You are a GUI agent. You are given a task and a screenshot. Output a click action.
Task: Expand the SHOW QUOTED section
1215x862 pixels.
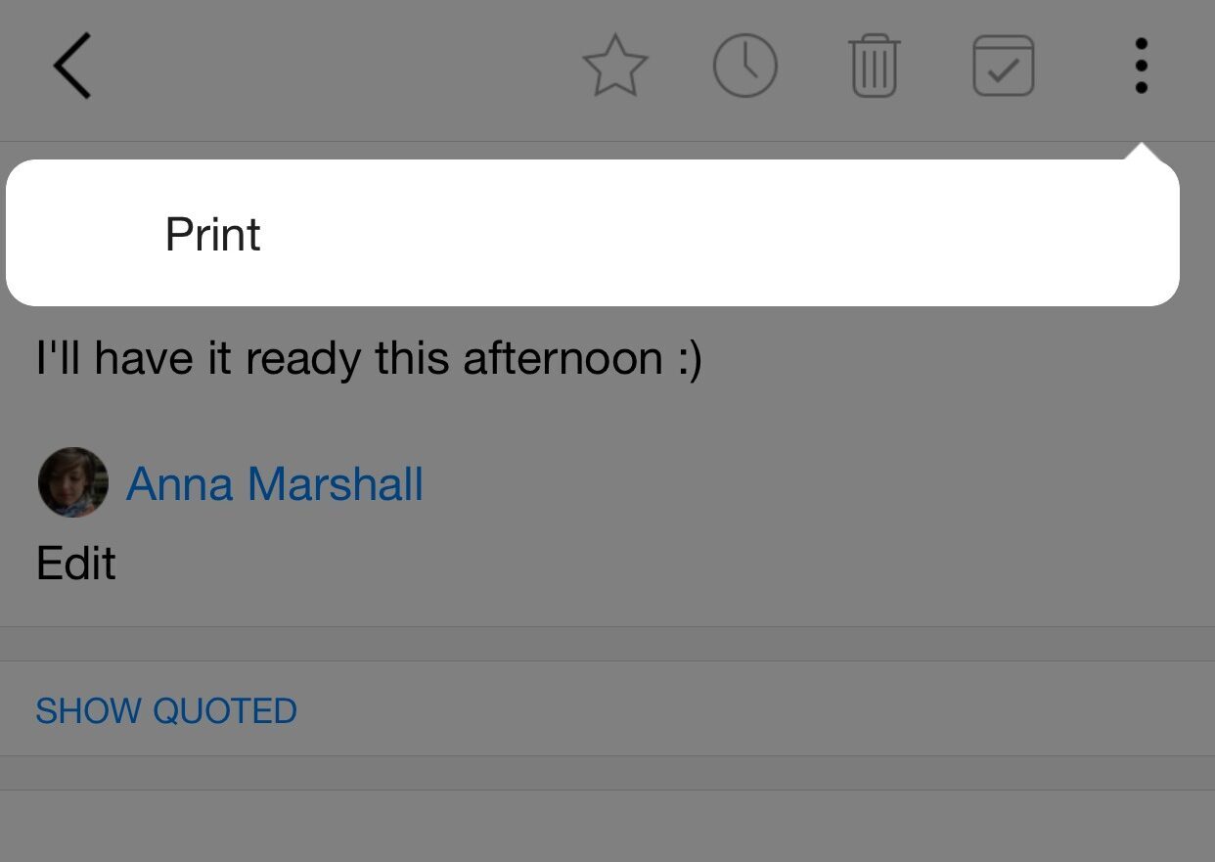(x=166, y=710)
